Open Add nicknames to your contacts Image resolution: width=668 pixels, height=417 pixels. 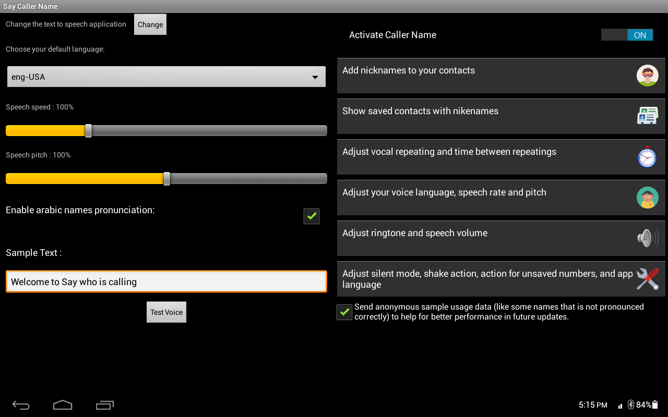[x=501, y=76]
